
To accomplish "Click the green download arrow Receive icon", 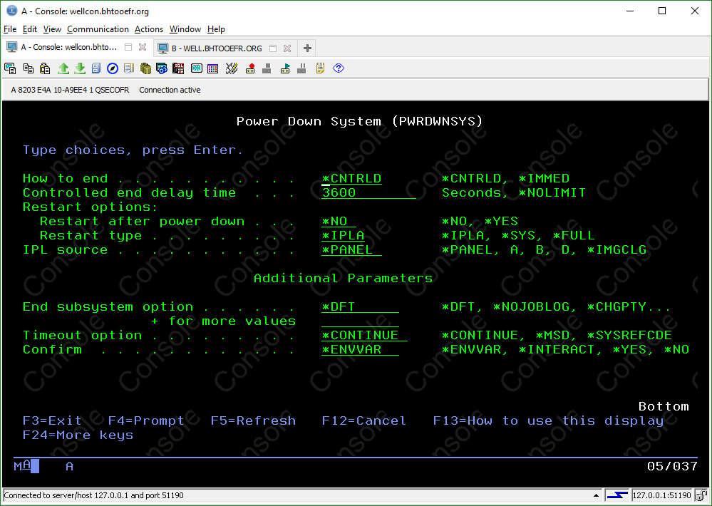I will tap(80, 68).
